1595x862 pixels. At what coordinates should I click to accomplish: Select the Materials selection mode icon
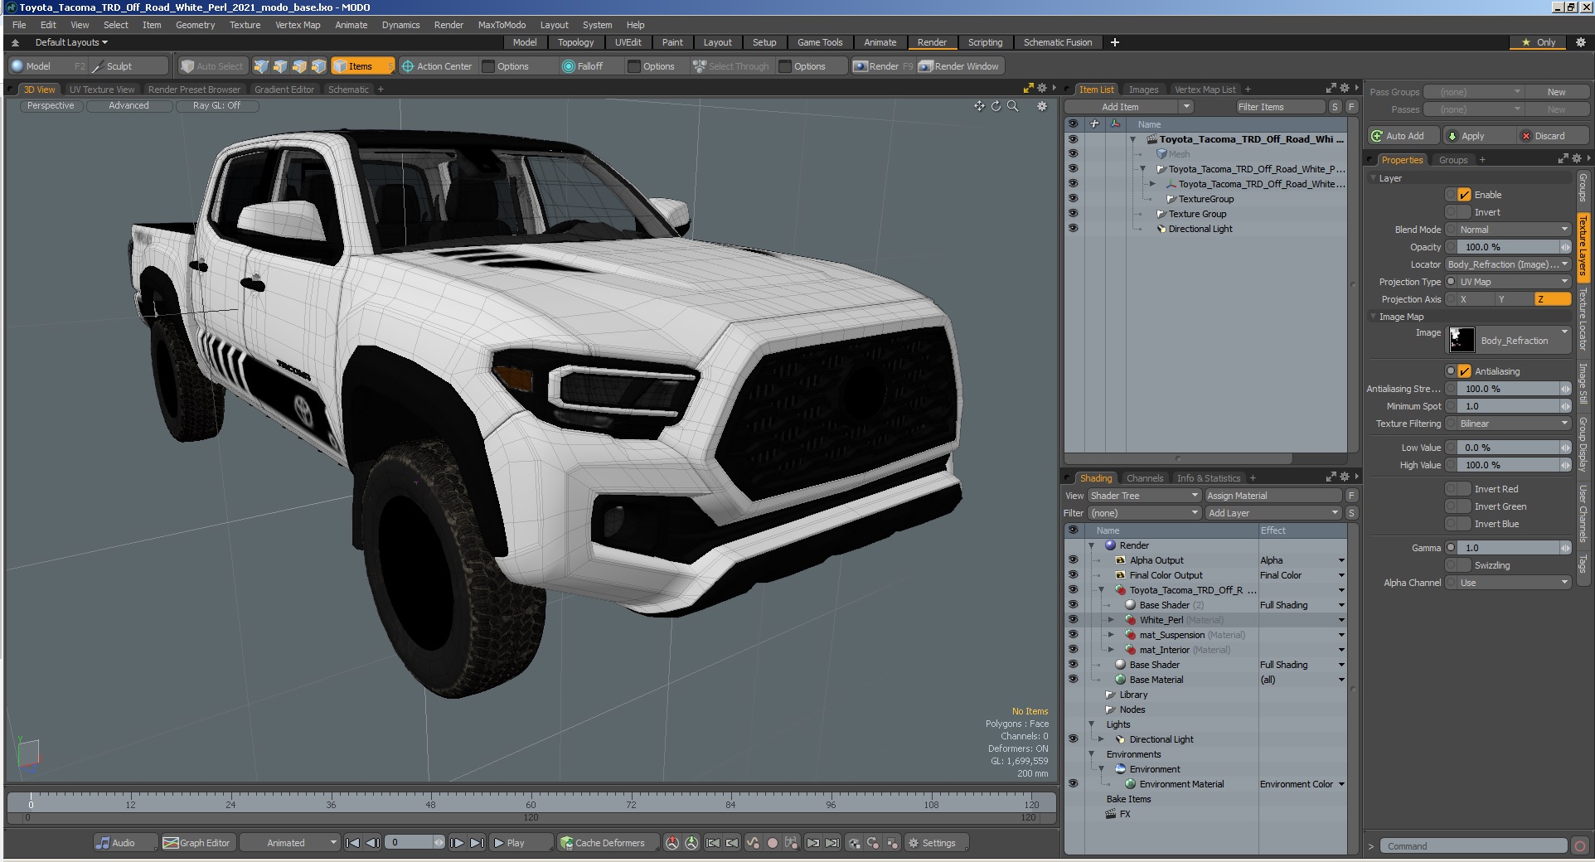click(x=318, y=66)
